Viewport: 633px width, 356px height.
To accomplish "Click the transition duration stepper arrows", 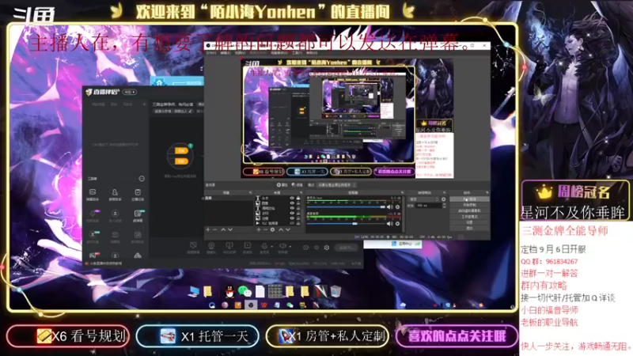I will click(444, 206).
